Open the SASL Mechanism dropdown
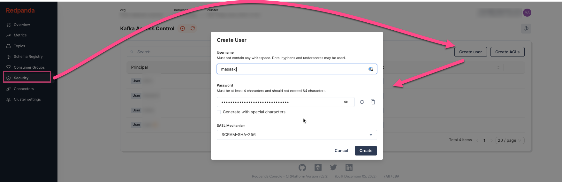This screenshot has height=182, width=562. tap(297, 135)
